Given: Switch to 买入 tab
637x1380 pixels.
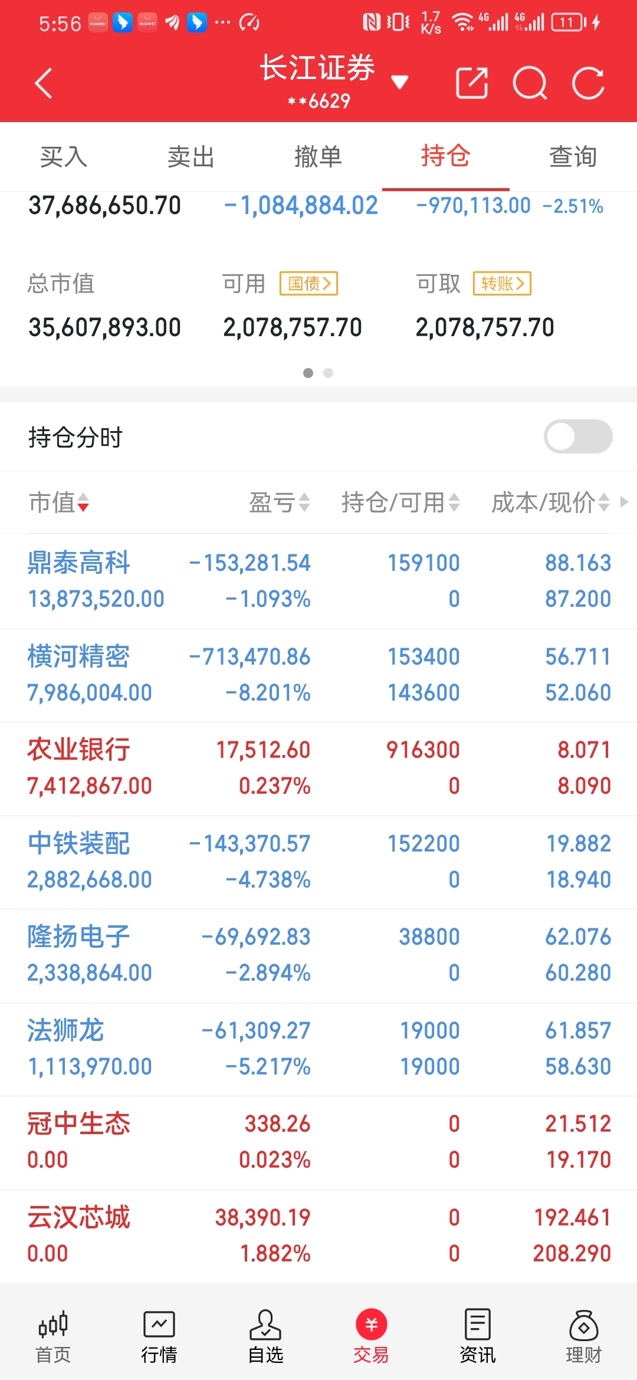Looking at the screenshot, I should tap(64, 157).
